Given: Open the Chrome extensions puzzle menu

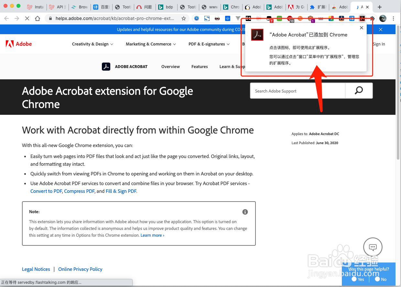Looking at the screenshot, I should (x=373, y=18).
